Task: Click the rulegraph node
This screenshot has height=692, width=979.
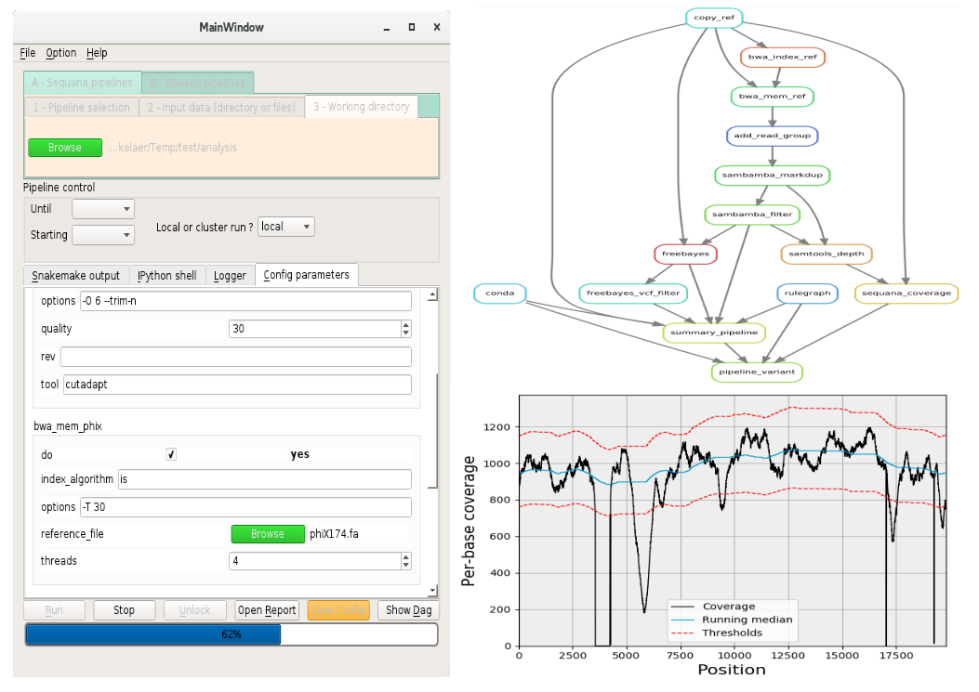Action: click(807, 294)
